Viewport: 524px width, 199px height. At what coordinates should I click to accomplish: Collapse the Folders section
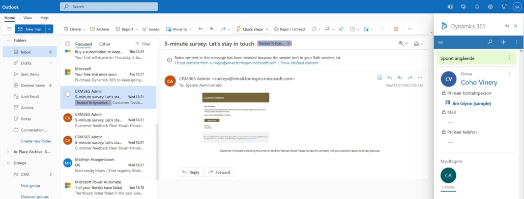tap(8, 41)
